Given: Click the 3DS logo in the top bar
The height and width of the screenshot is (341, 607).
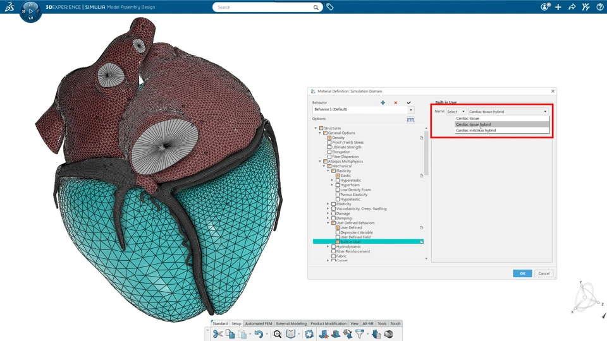Looking at the screenshot, I should coord(9,6).
